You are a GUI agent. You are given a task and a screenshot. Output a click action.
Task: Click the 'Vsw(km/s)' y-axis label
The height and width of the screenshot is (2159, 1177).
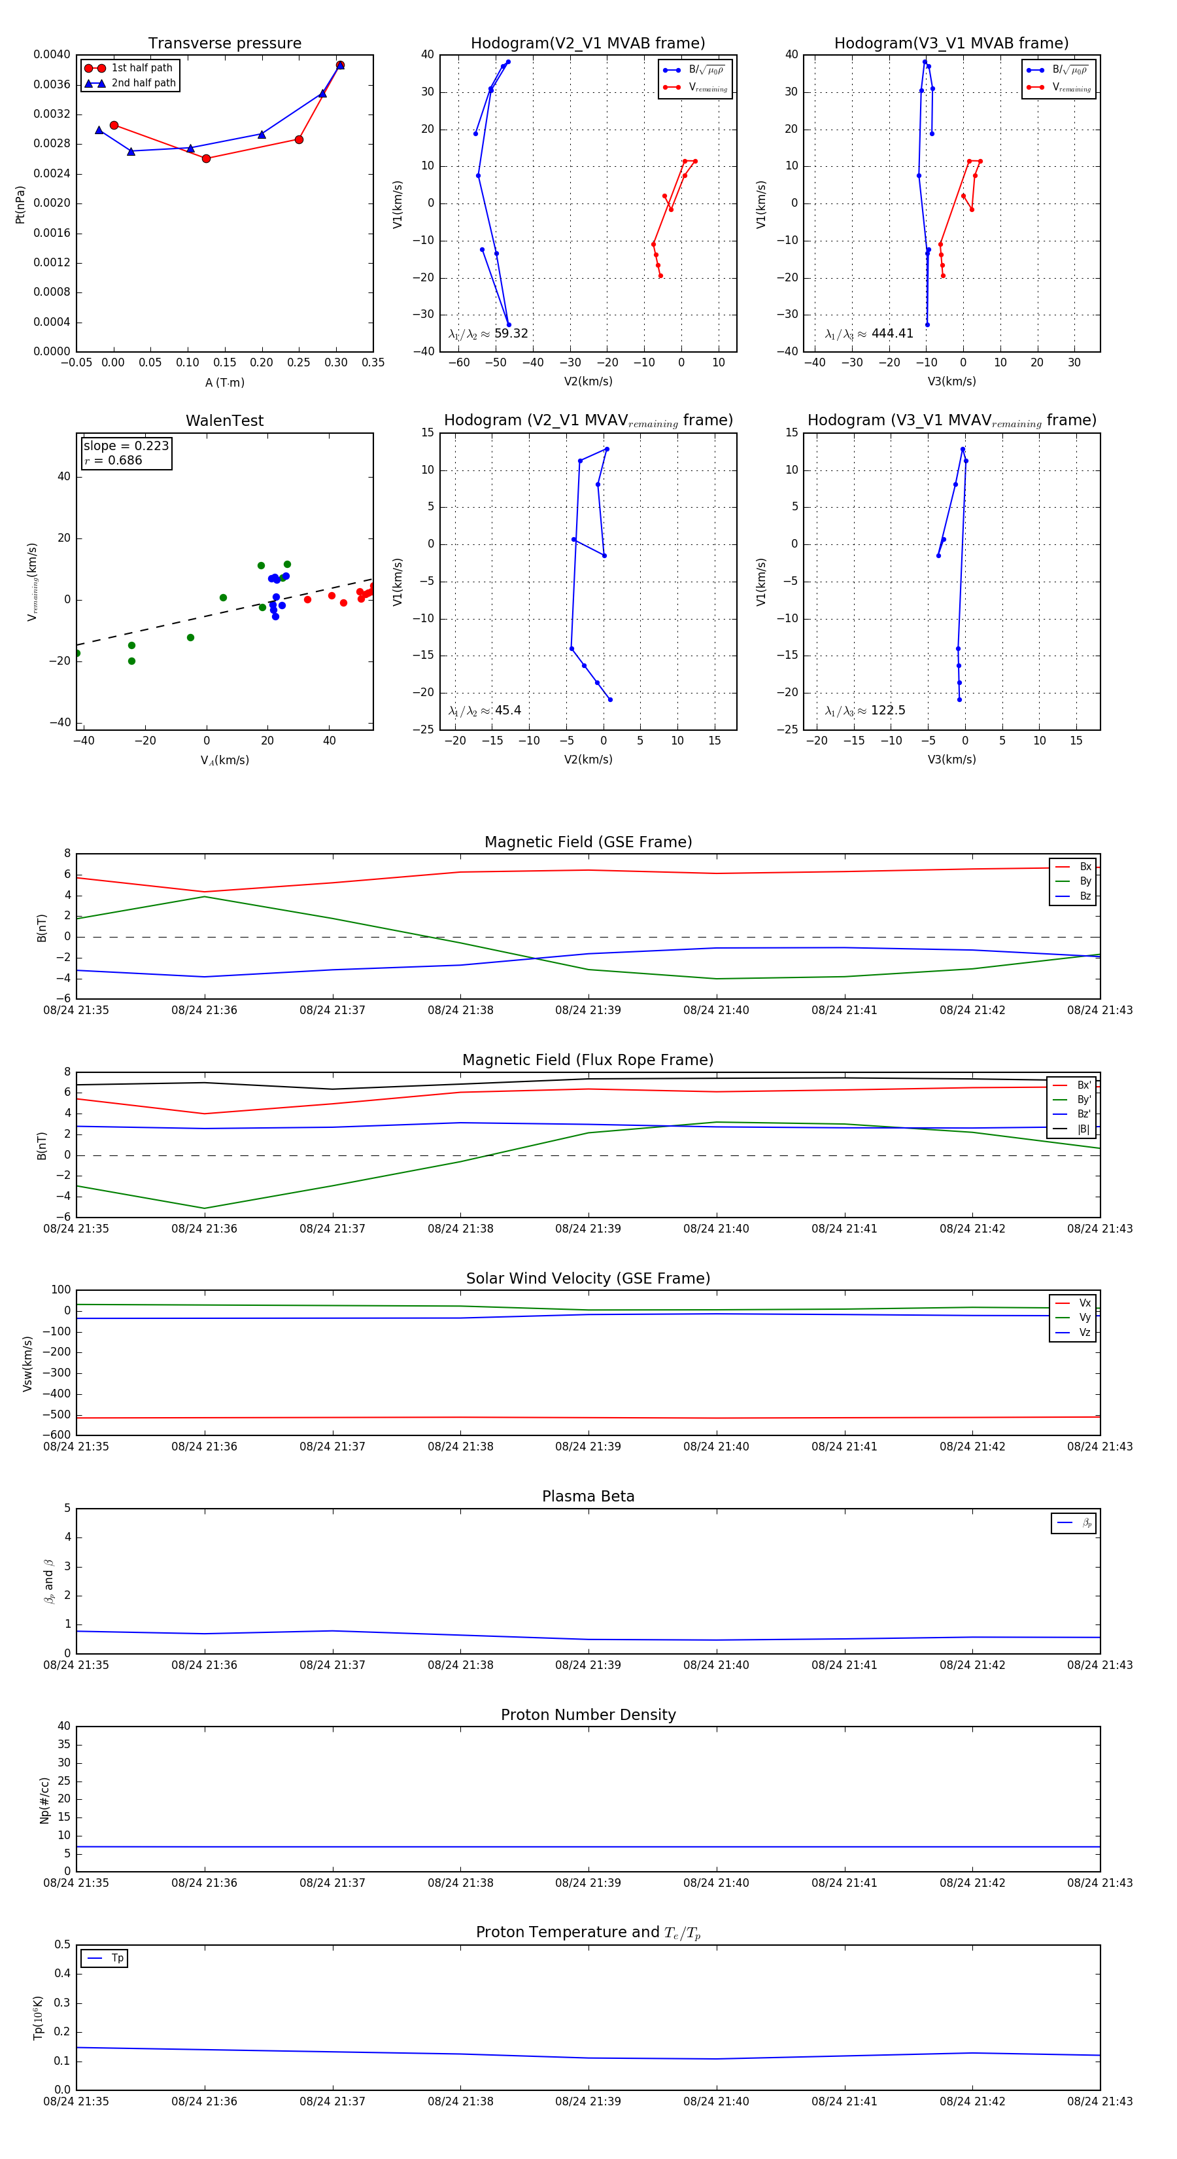coord(27,1363)
